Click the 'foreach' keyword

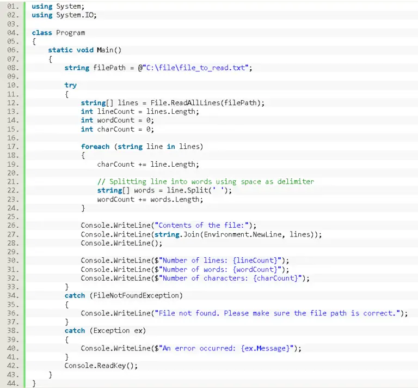(x=95, y=147)
